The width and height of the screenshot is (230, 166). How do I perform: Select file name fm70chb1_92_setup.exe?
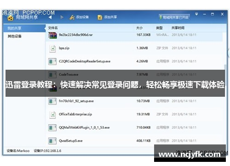tap(76, 101)
